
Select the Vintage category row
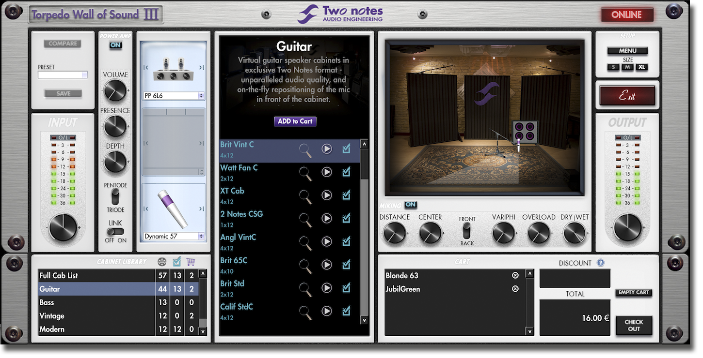(118, 316)
